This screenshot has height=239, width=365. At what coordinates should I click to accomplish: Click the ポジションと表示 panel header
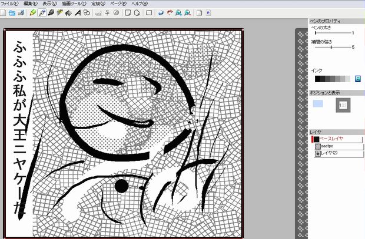[x=337, y=93]
